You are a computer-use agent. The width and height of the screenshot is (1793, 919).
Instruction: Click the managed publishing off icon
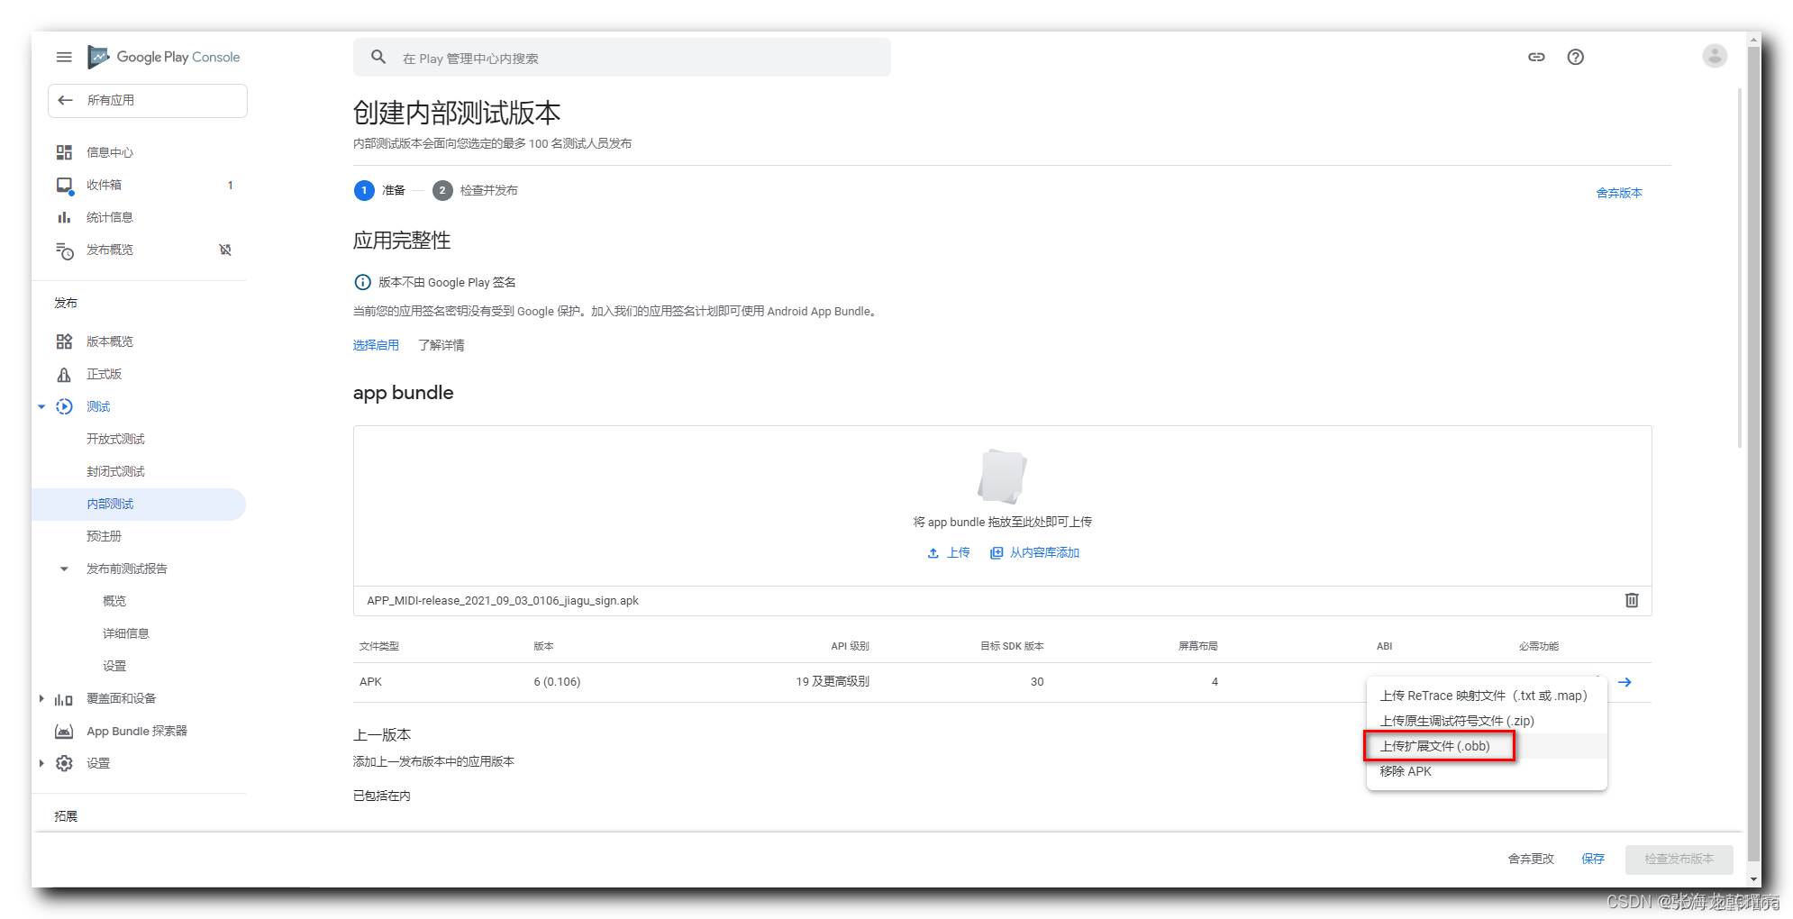coord(225,250)
